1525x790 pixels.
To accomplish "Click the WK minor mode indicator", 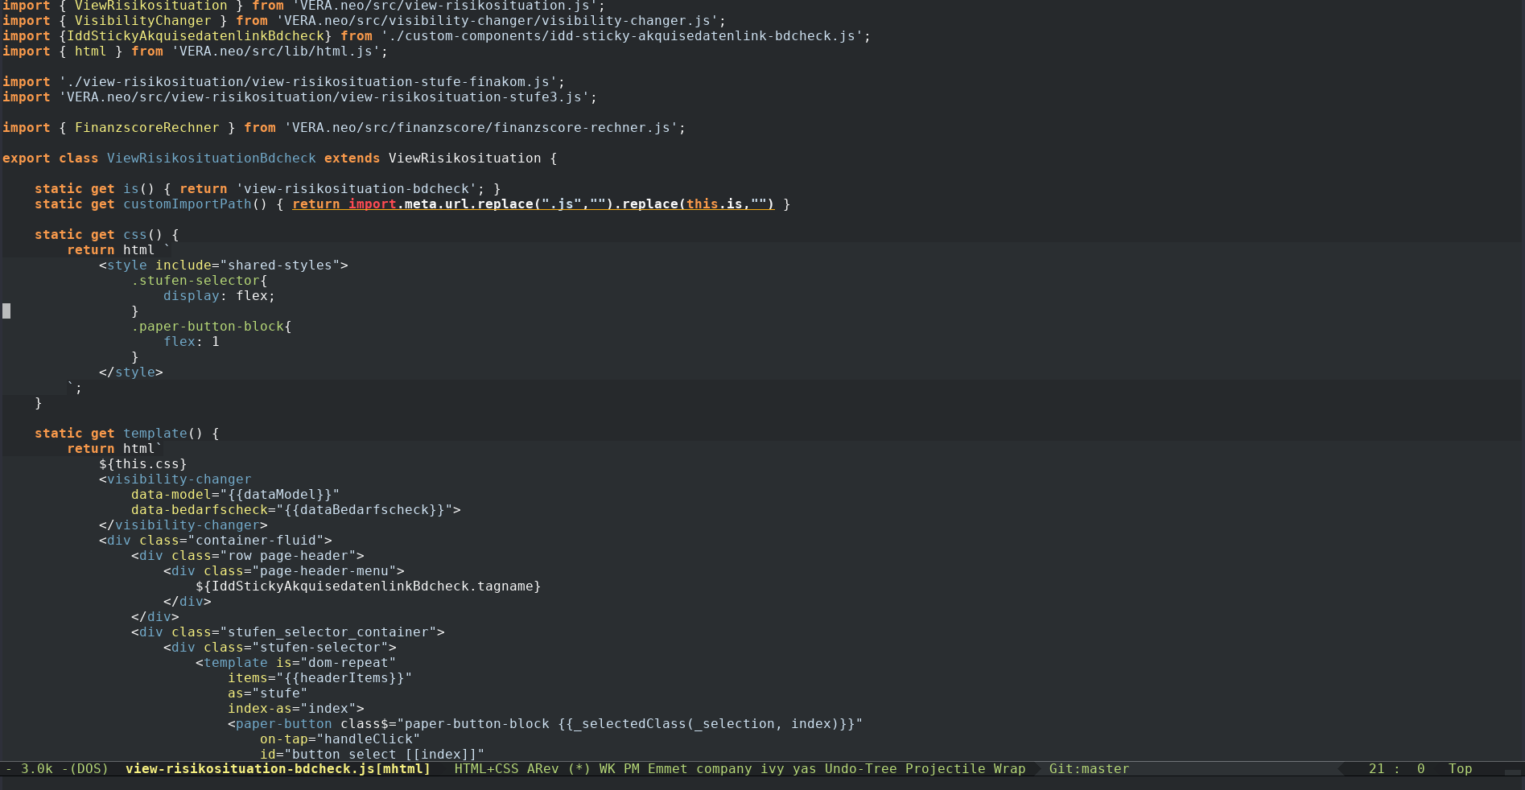I will coord(607,769).
